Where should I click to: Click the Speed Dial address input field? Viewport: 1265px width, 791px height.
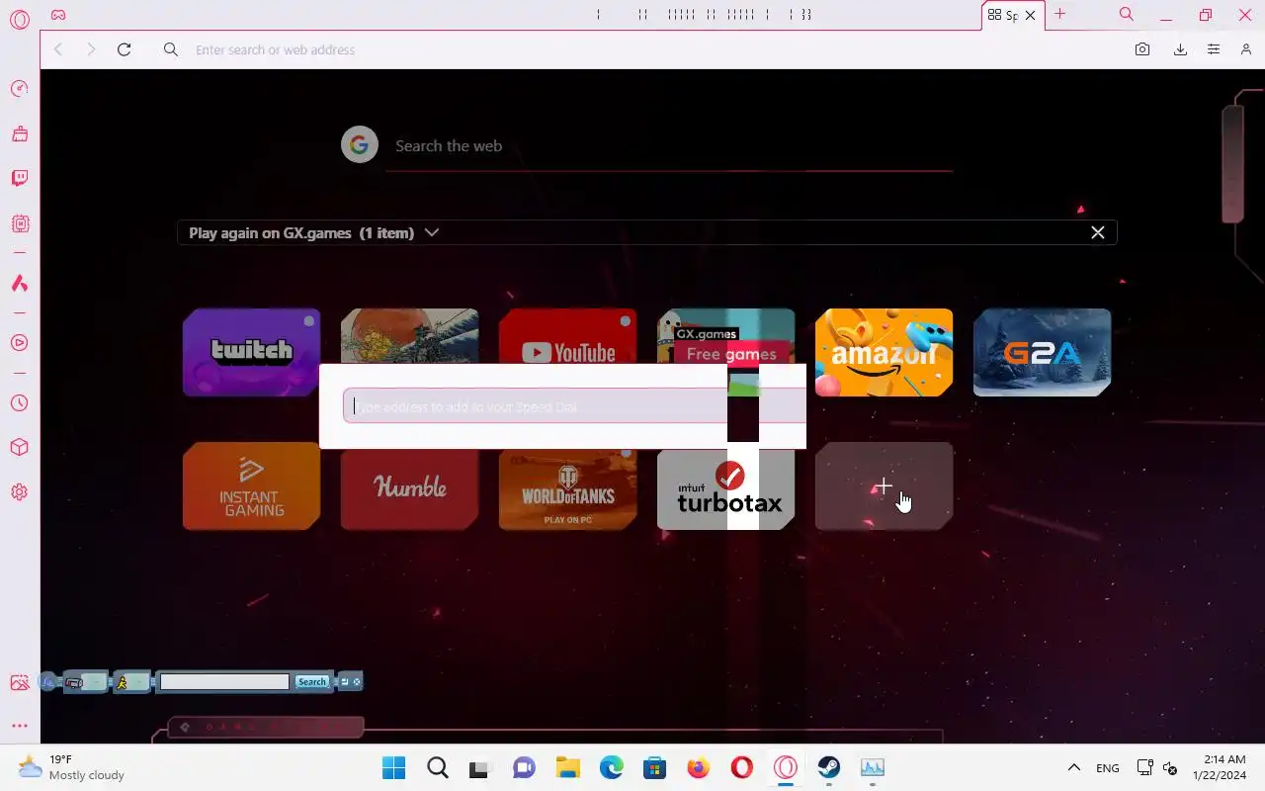[x=574, y=406]
